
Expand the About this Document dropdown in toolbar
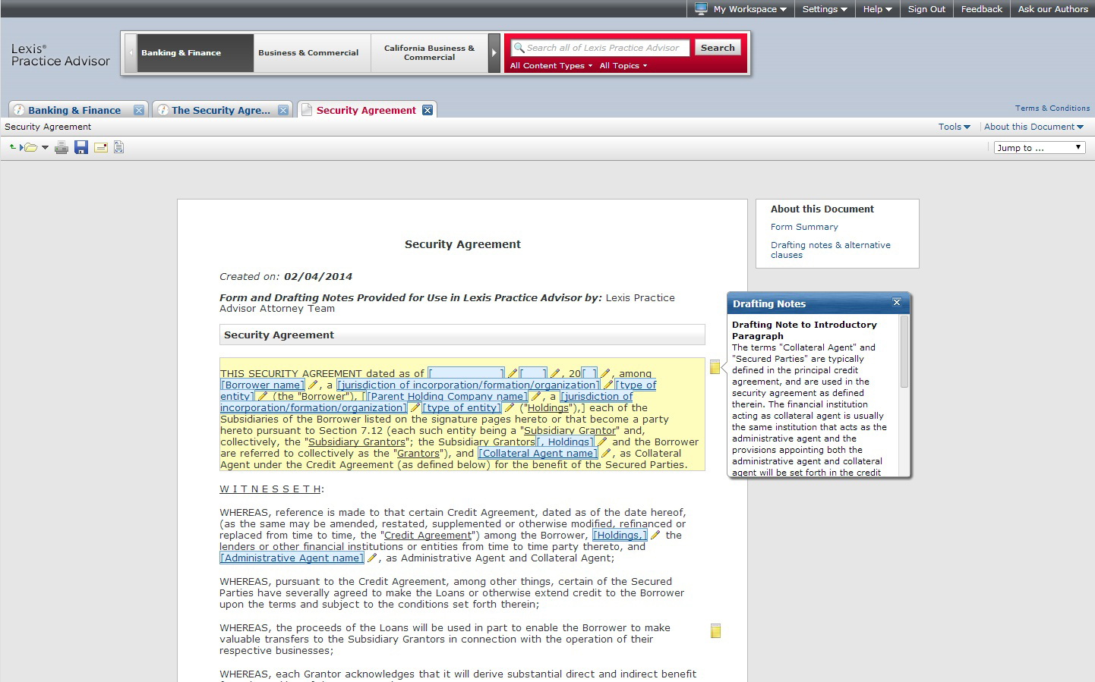(x=1033, y=127)
